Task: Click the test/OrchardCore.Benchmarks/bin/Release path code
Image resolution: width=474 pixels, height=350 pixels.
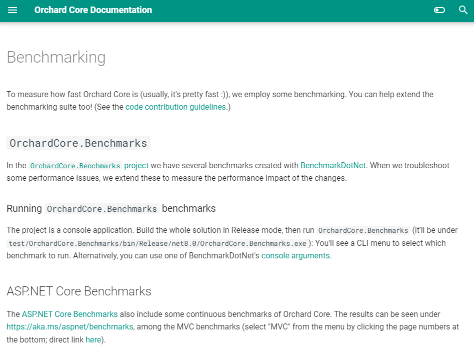Action: pos(157,243)
